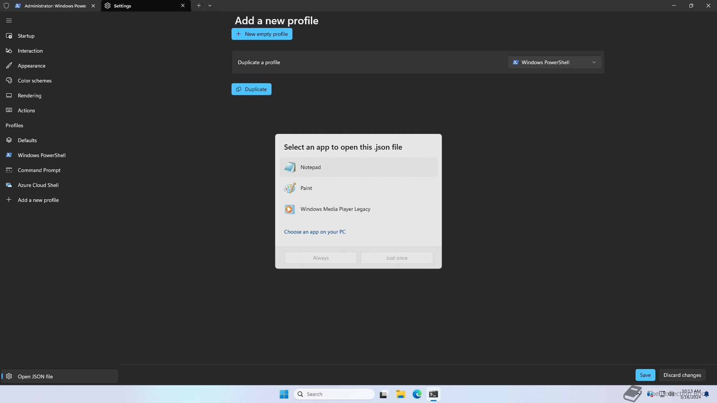Click the Just once button
Screen dimensions: 717x403
397,258
